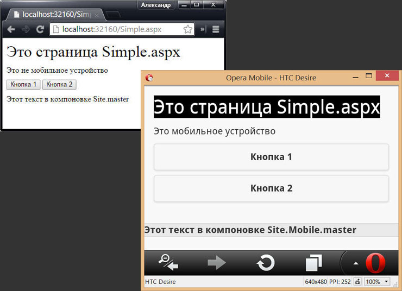This screenshot has width=402, height=291.
Task: Reload page in Opera Mobile emulator
Action: [x=266, y=263]
